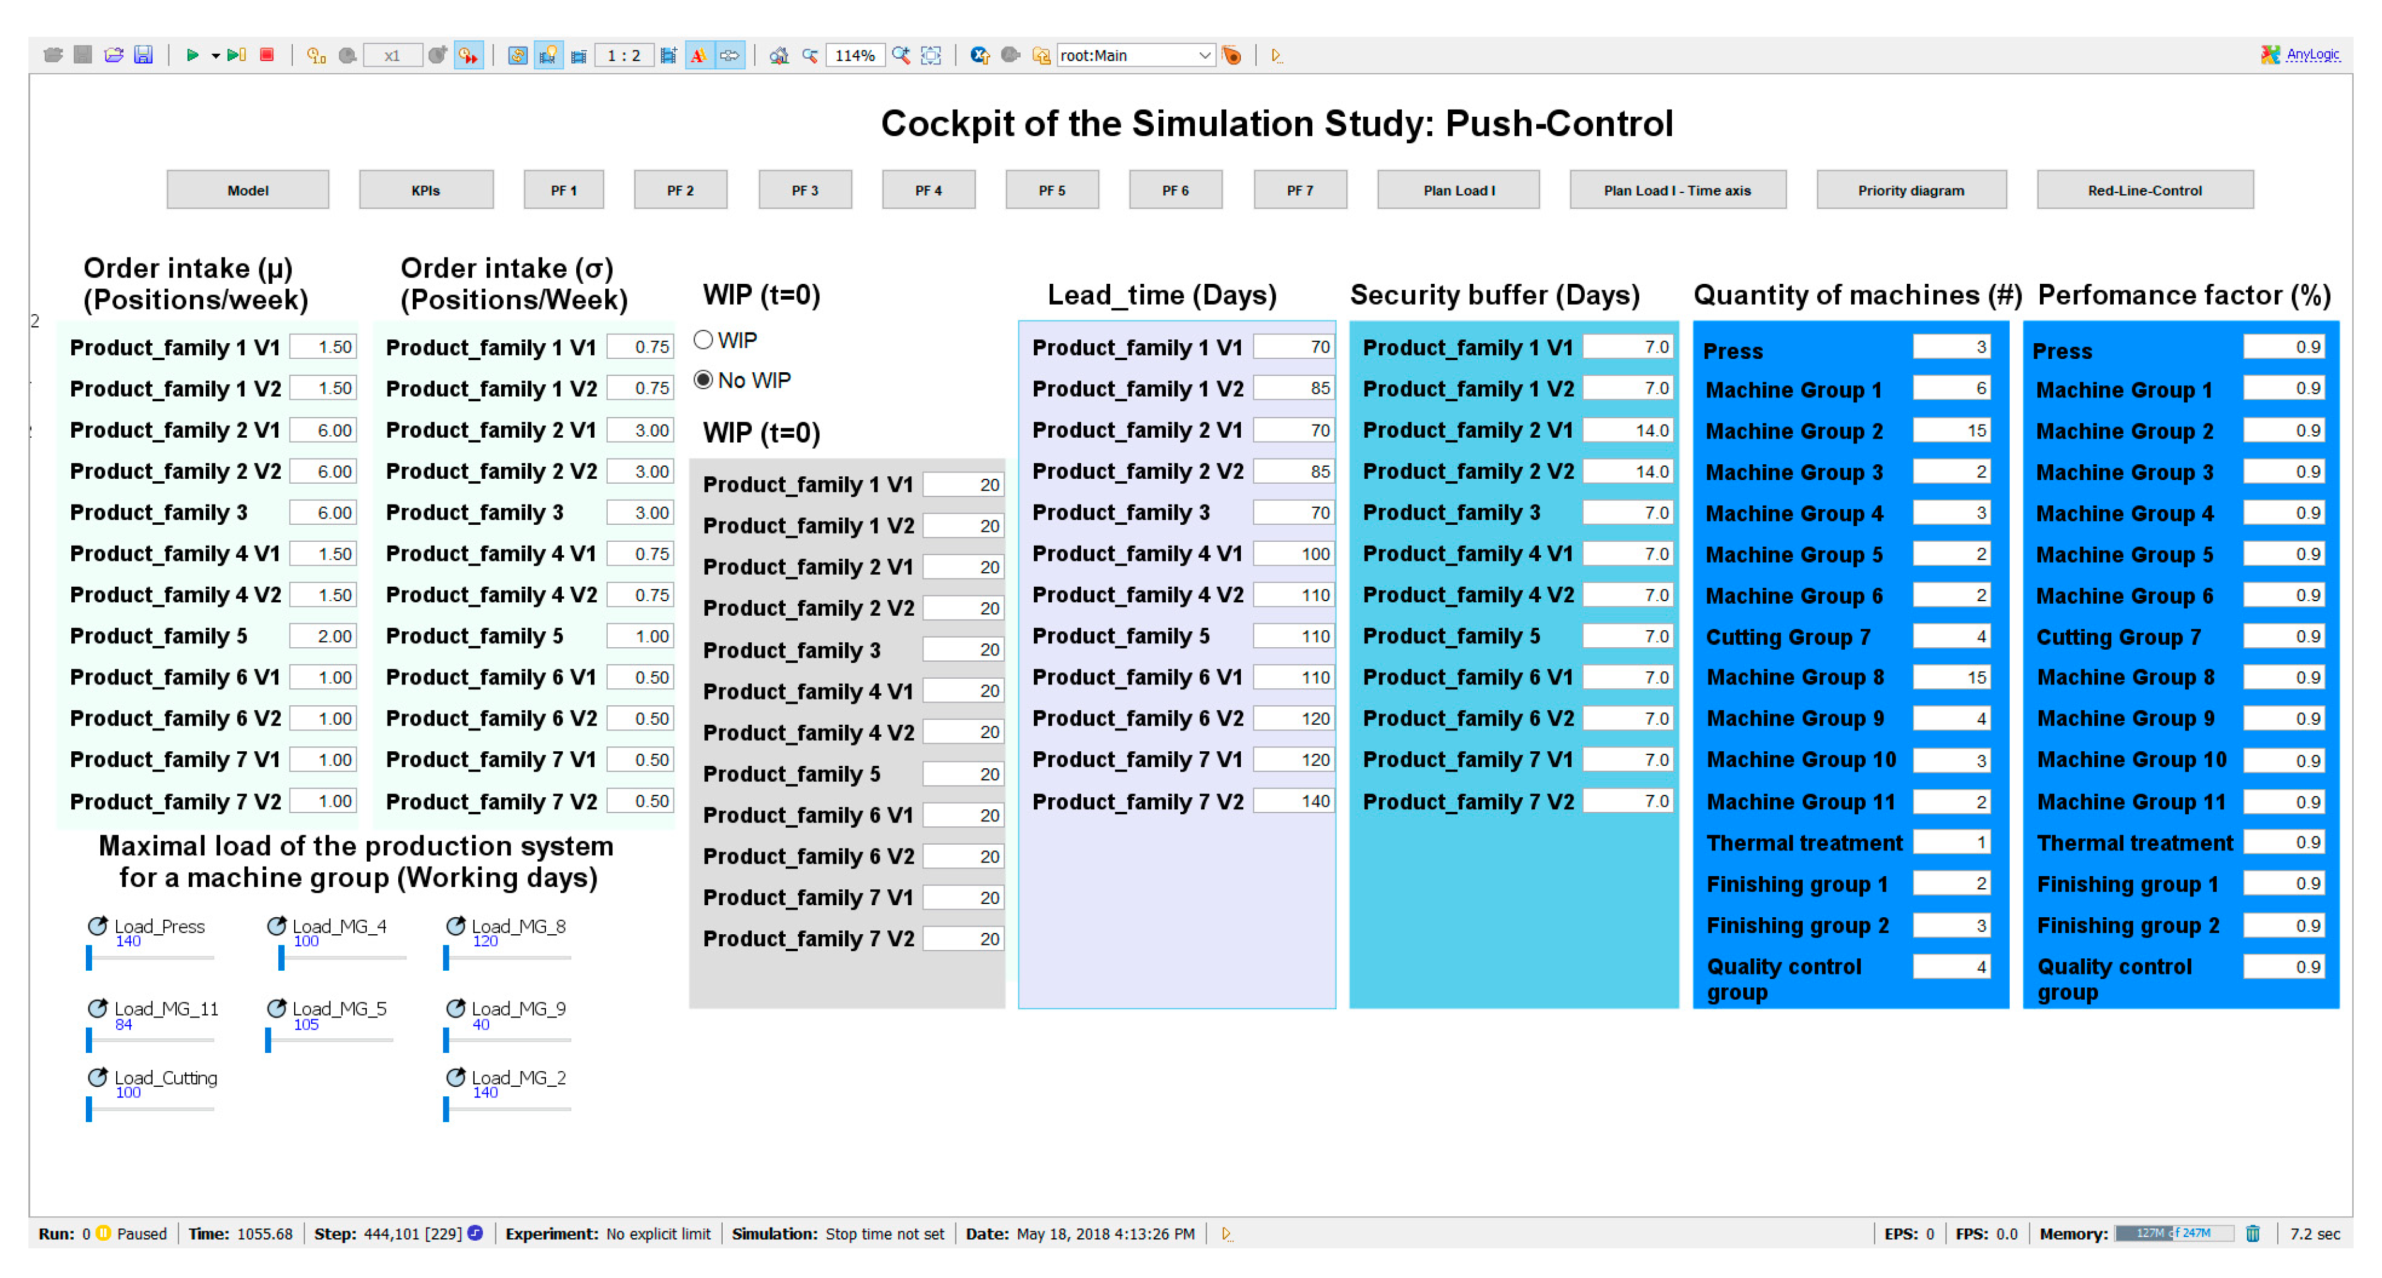The image size is (2382, 1278).
Task: Switch to the KPIs view
Action: tap(425, 189)
